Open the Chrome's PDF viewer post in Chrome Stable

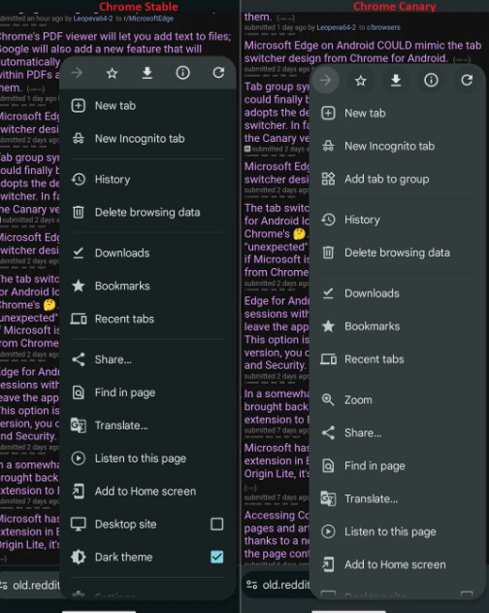[115, 62]
